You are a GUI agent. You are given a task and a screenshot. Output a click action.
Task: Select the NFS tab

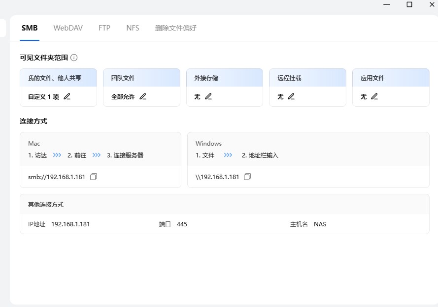click(133, 28)
